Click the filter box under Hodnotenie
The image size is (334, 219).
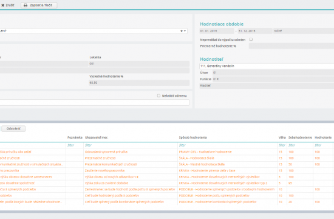[323, 145]
